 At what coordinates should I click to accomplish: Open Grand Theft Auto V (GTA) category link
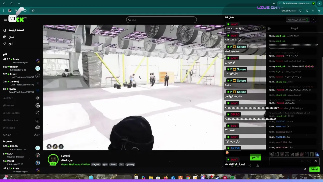pyautogui.click(x=75, y=165)
